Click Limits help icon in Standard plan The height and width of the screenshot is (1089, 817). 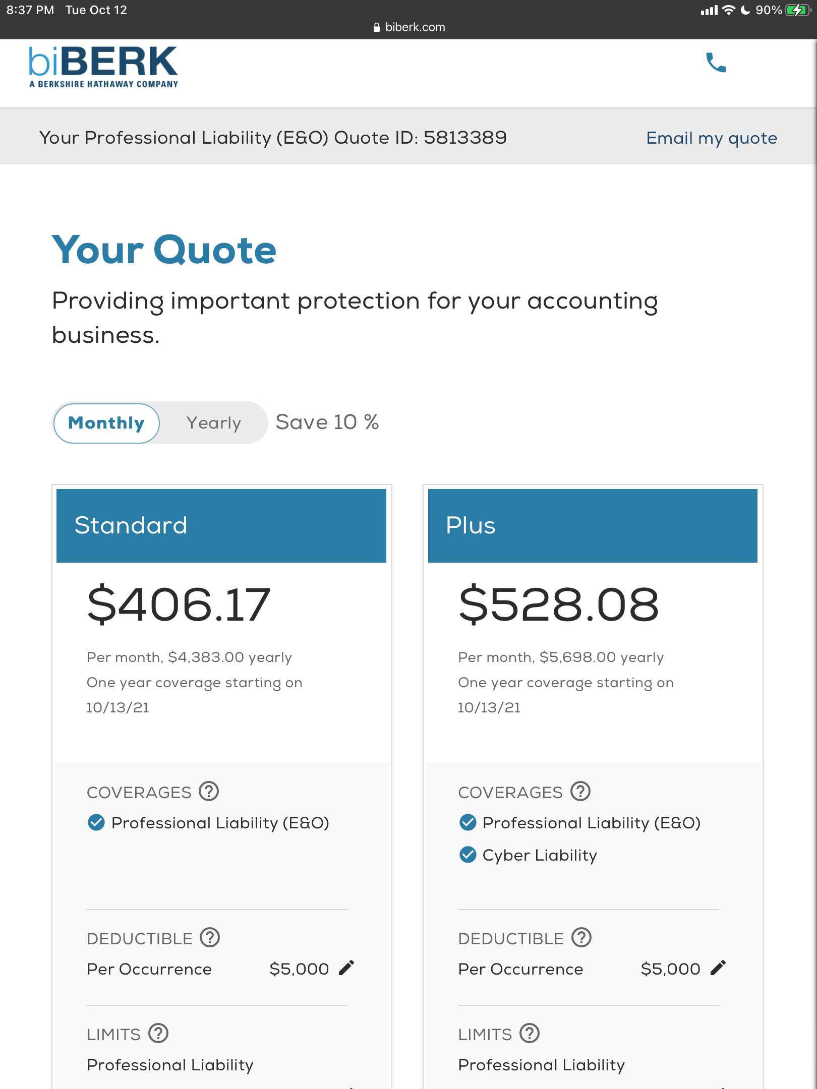pyautogui.click(x=158, y=1034)
